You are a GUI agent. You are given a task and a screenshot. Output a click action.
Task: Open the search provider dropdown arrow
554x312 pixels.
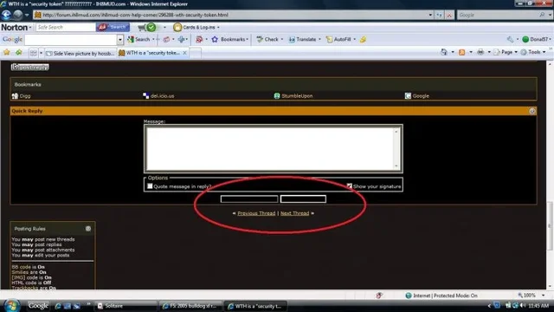tap(551, 15)
